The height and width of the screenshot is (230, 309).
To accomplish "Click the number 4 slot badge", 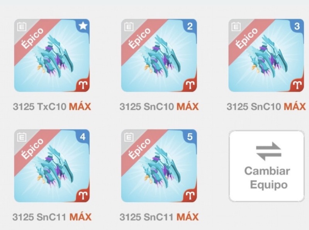I will 83,136.
